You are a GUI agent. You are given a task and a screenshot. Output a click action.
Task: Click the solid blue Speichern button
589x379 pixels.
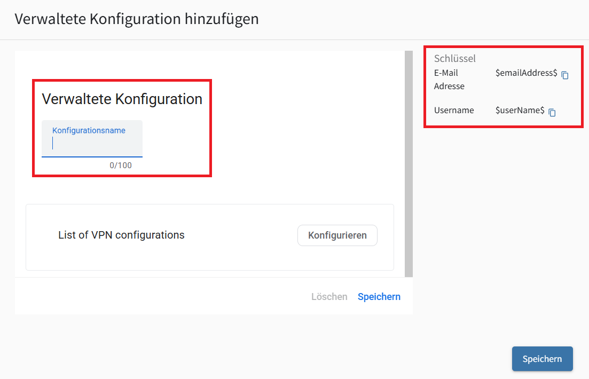[x=543, y=359]
